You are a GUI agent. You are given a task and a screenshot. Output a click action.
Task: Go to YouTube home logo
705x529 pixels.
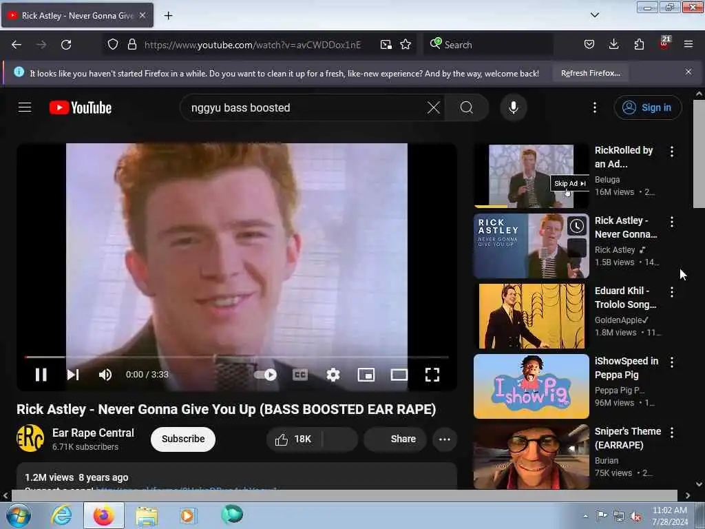click(x=81, y=107)
